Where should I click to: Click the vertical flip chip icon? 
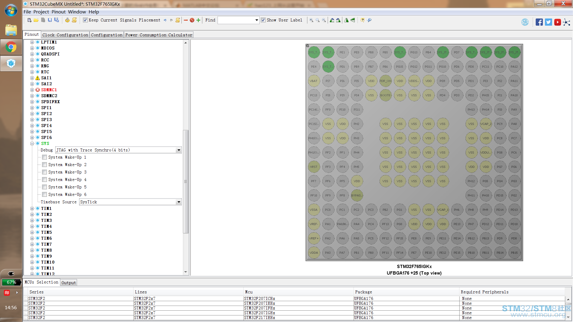(353, 20)
